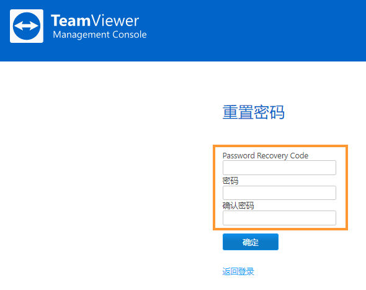Viewport: 366px width, 290px height.
Task: Click the 确认密码 field label
Action: (238, 206)
